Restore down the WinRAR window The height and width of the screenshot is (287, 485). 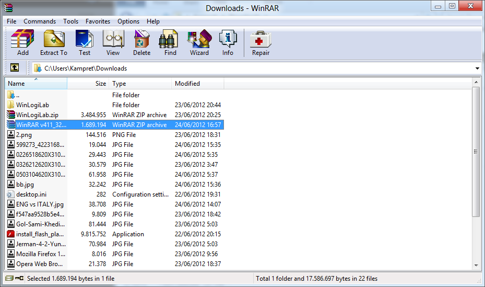click(452, 6)
